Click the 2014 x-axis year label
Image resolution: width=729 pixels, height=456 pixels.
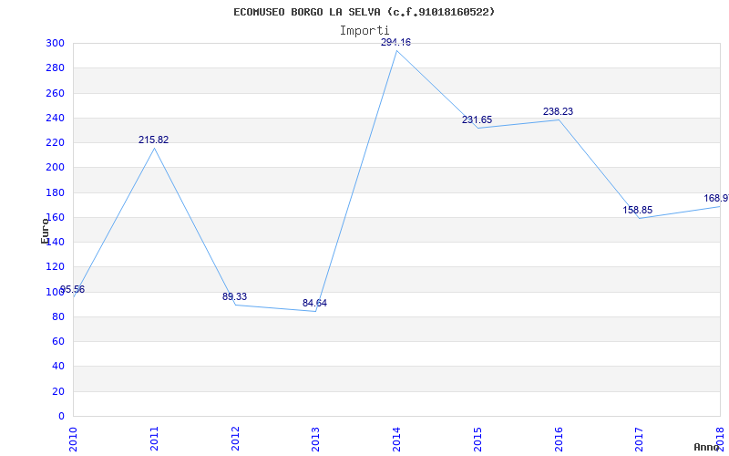(x=396, y=439)
